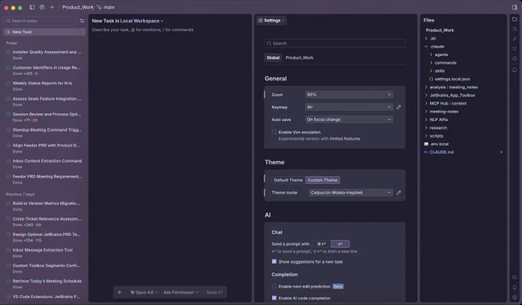Open the bookmark-like icon below clock in right strip

(514, 70)
